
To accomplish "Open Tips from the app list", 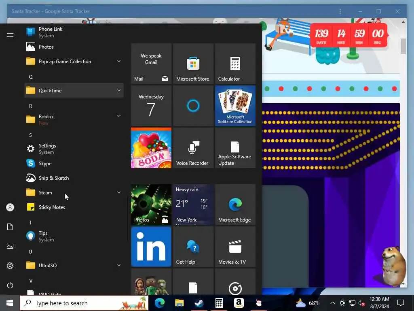I will point(74,236).
